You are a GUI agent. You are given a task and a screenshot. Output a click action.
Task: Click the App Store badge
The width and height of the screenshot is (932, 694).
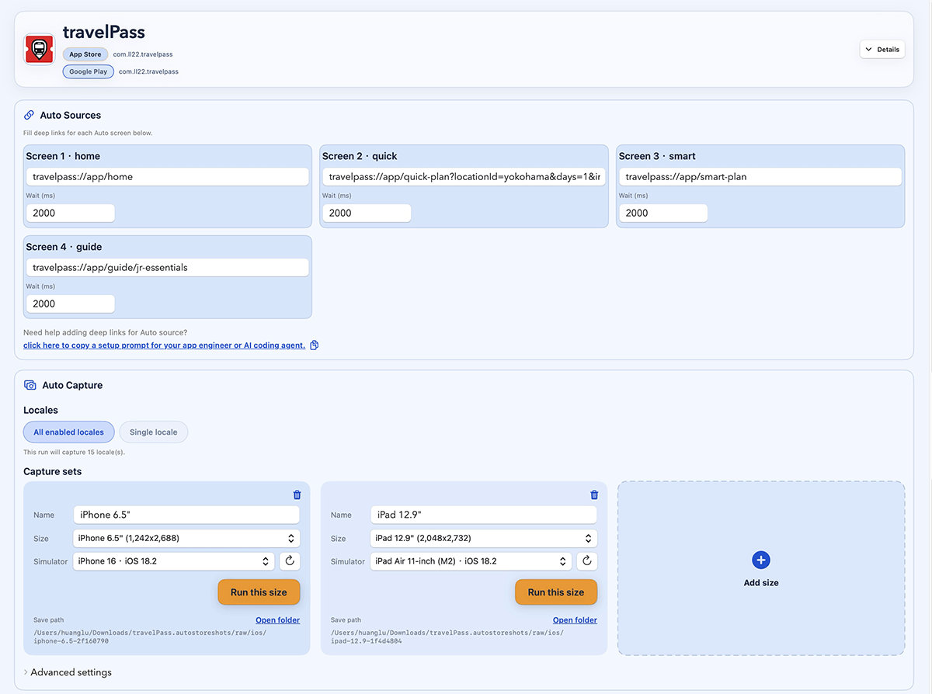click(85, 54)
